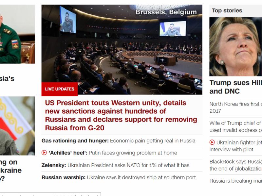Click the Top stories section heading
The image size is (262, 196).
tap(227, 10)
